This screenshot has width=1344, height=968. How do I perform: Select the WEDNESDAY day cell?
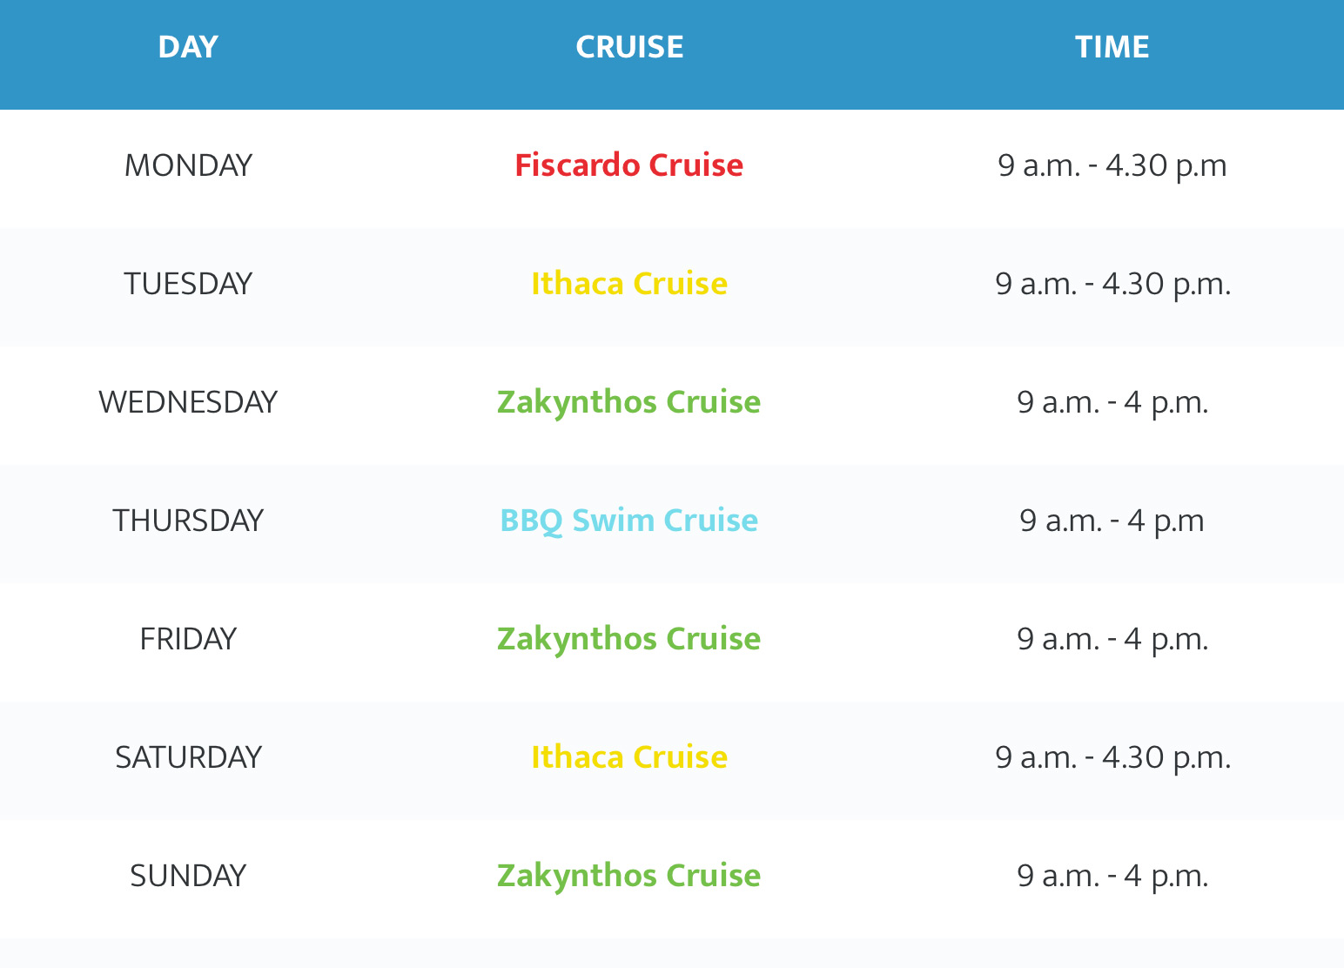pyautogui.click(x=188, y=402)
